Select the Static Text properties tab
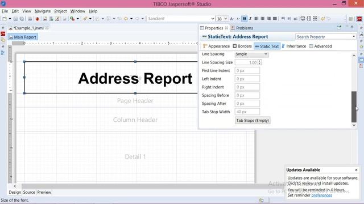This screenshot has width=364, height=204. 267,46
